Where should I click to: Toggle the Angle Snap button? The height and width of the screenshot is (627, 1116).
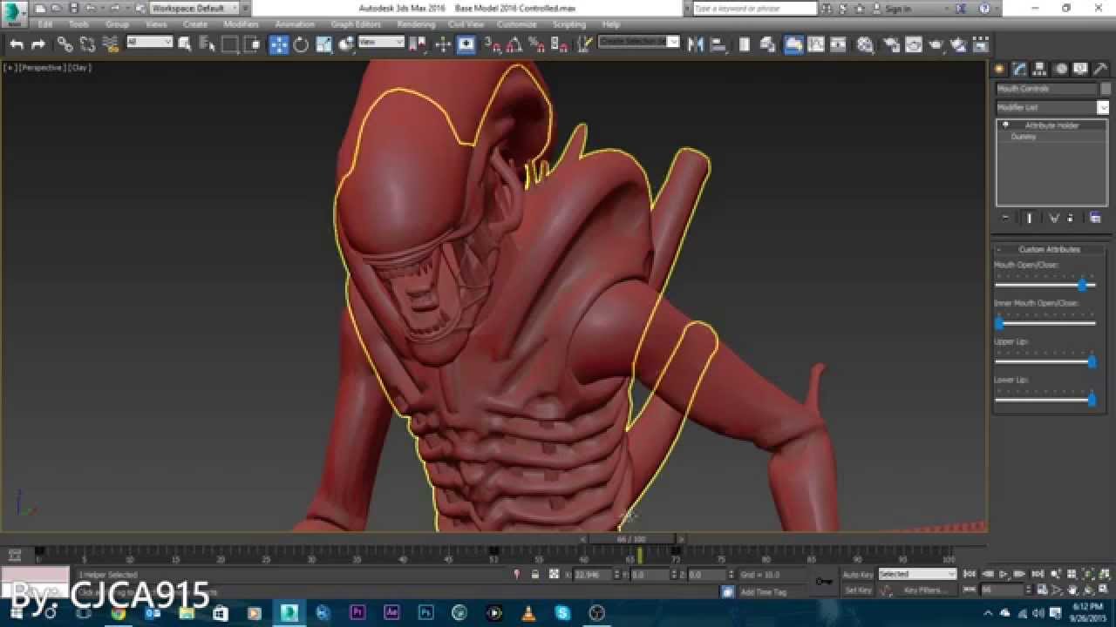point(514,44)
